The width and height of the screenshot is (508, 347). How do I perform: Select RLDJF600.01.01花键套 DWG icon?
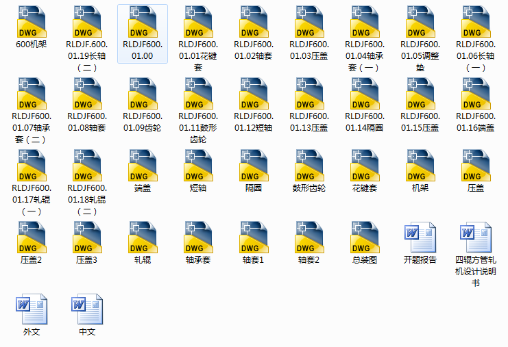tap(198, 22)
